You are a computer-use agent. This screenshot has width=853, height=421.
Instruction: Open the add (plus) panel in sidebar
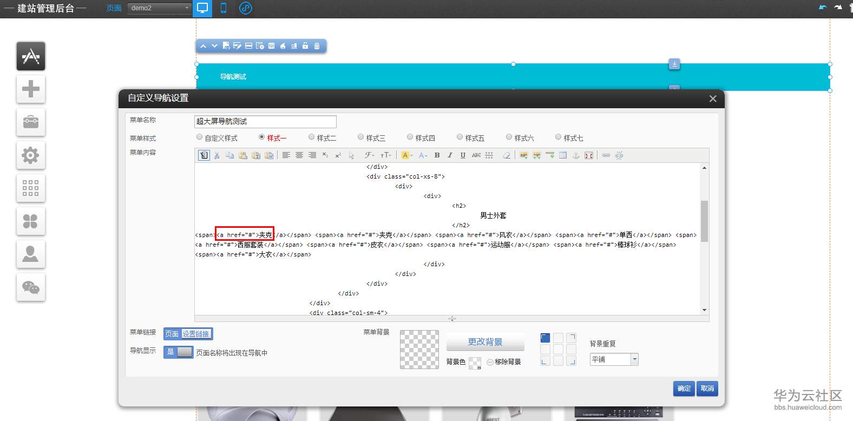[31, 89]
